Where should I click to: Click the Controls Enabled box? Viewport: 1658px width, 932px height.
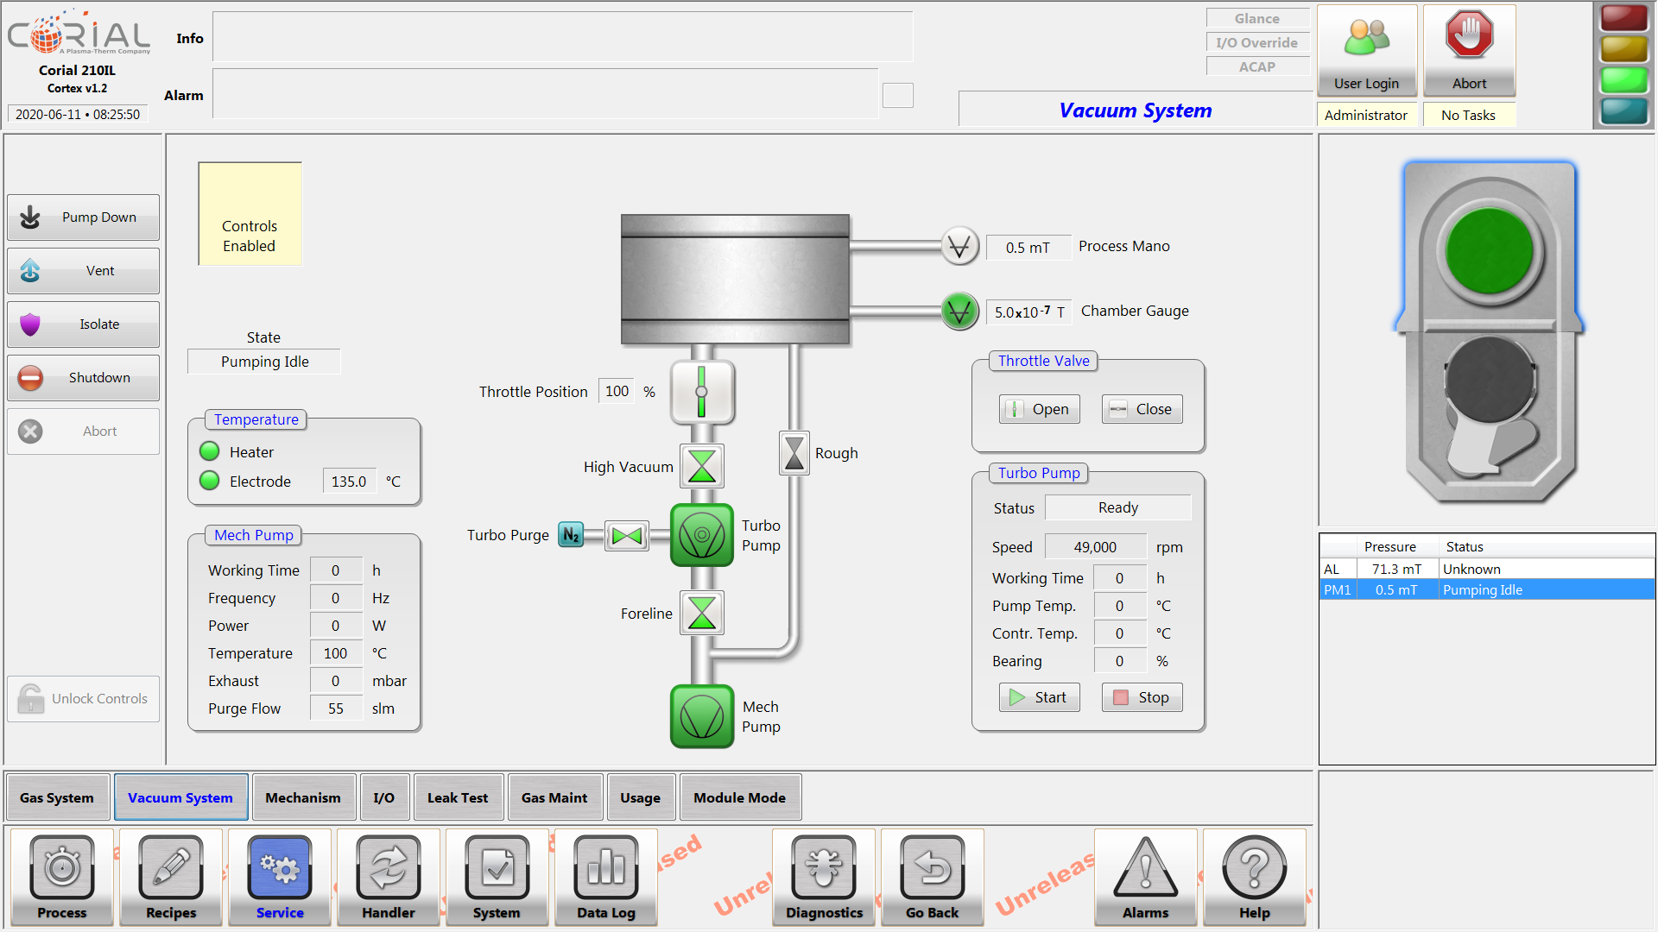(x=250, y=214)
